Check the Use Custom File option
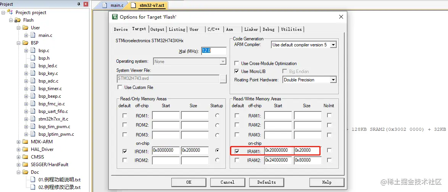This screenshot has height=192, width=448. click(x=120, y=87)
